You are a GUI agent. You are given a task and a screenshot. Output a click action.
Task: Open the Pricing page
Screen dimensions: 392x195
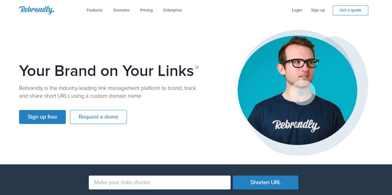(146, 10)
